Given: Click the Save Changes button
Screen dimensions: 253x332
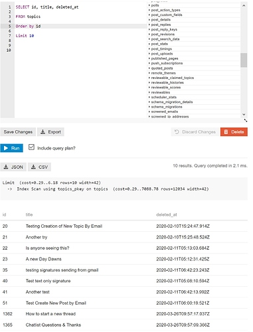Looking at the screenshot, I should click(x=18, y=132).
